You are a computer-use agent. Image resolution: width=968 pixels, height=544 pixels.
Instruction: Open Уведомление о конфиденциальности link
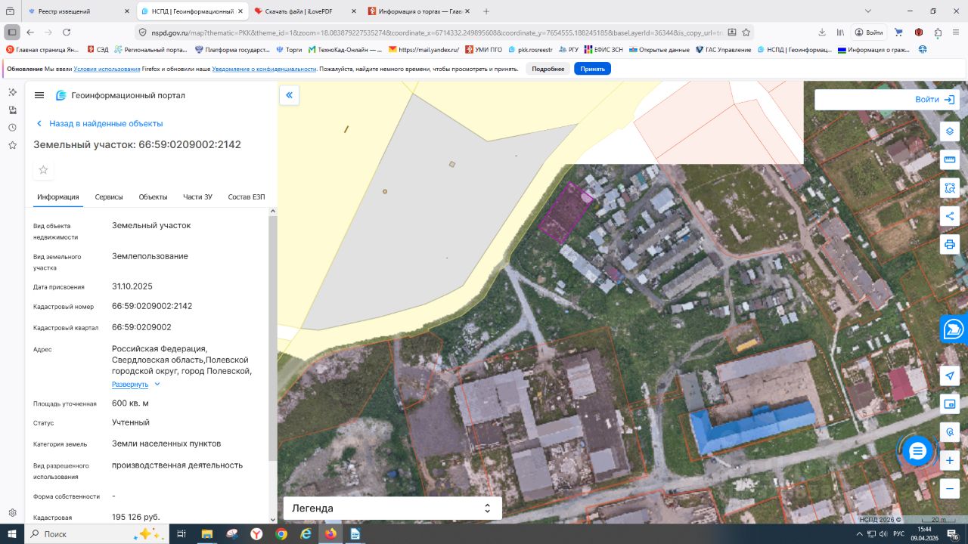(264, 69)
